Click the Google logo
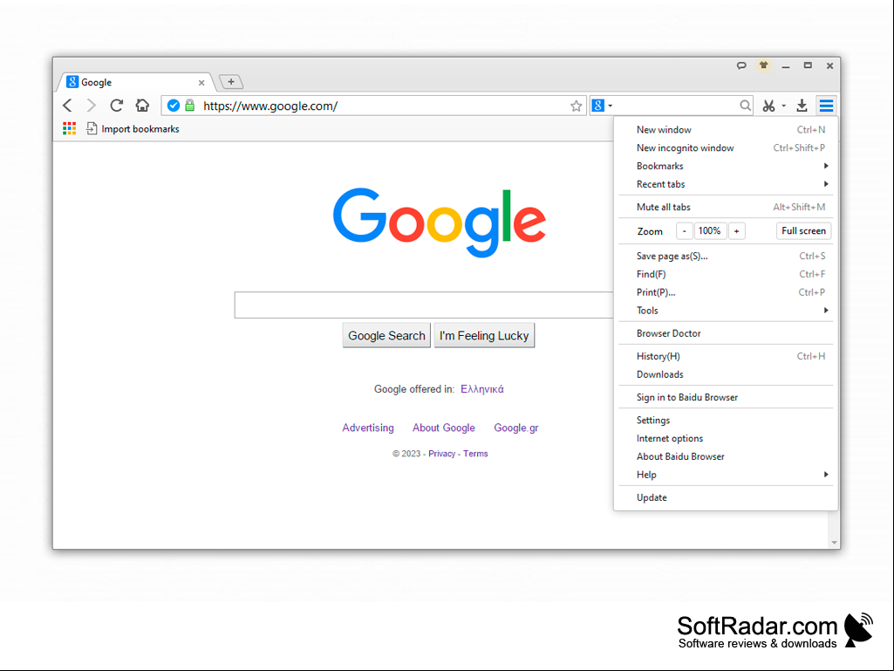The height and width of the screenshot is (671, 894). tap(440, 223)
